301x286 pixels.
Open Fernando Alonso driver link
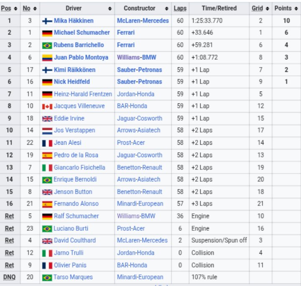point(76,204)
